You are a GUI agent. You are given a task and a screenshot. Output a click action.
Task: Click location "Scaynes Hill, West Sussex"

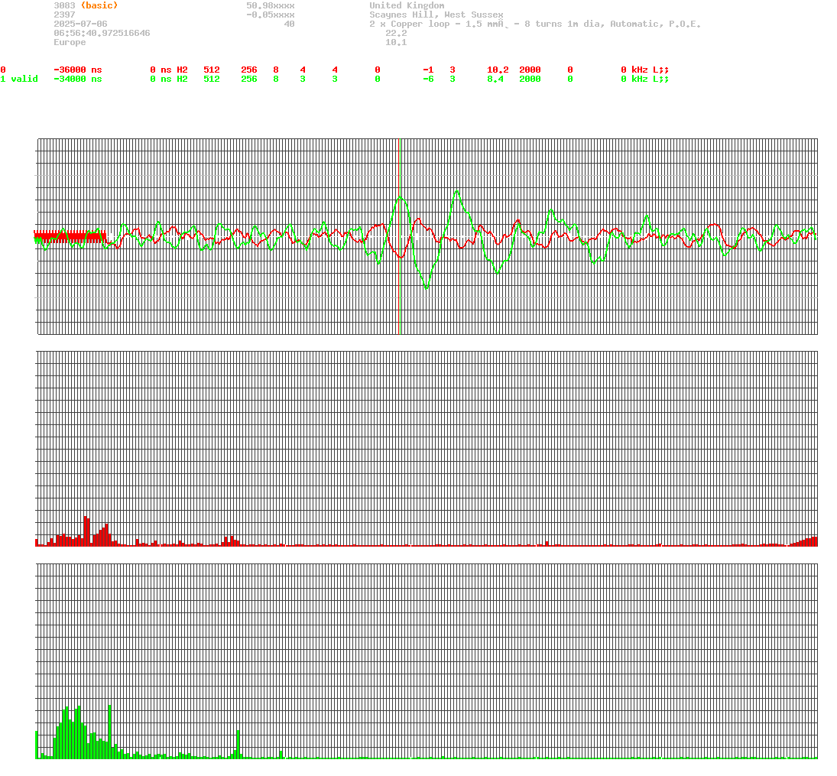[436, 15]
